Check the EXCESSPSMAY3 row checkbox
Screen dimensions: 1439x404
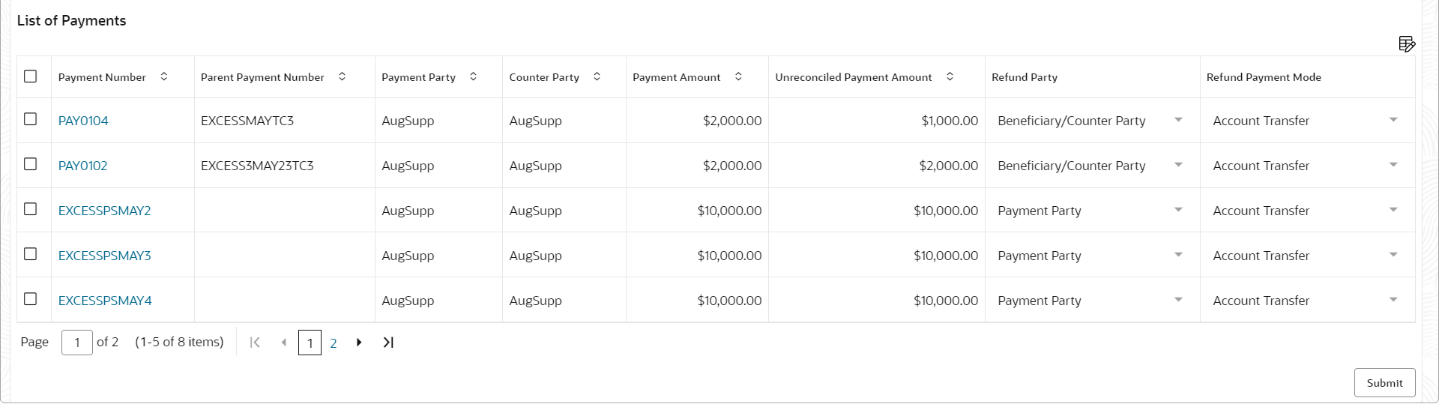pos(31,254)
